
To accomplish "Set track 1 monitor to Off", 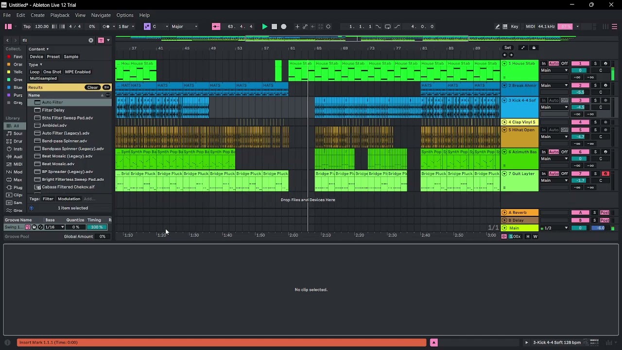I will pyautogui.click(x=564, y=64).
